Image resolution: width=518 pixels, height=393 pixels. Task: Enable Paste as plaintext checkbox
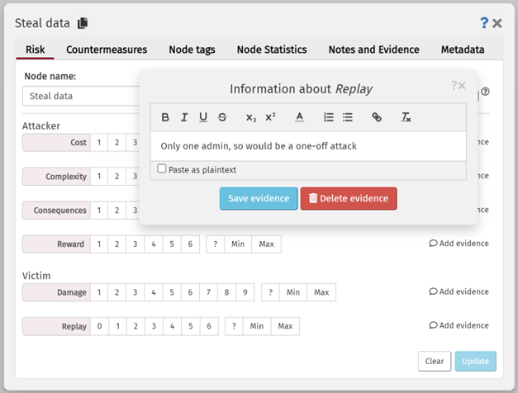click(162, 169)
